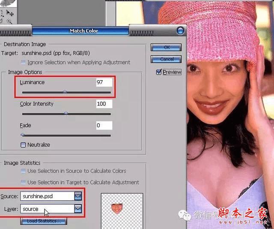Toggle the Preview checkbox
The height and width of the screenshot is (229, 274).
(x=159, y=72)
